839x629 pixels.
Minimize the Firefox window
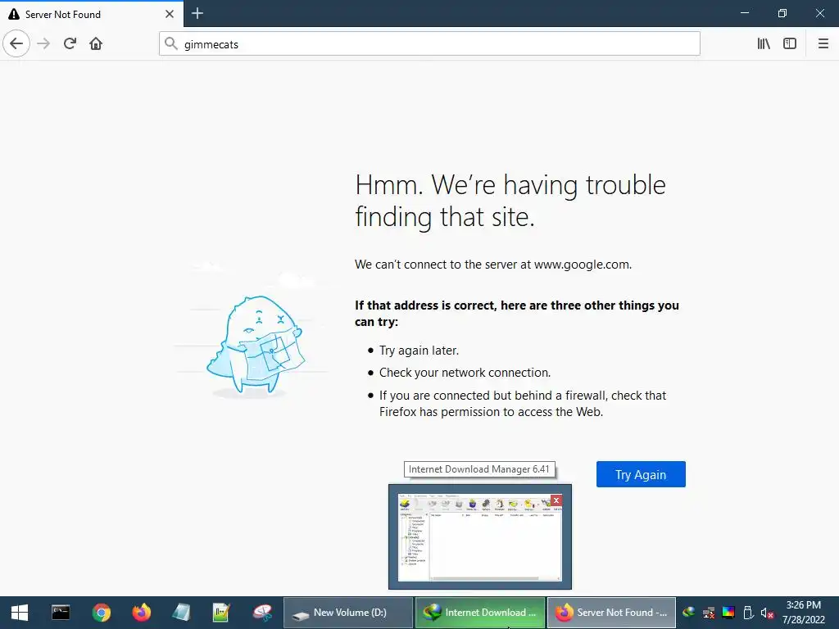[x=744, y=13]
